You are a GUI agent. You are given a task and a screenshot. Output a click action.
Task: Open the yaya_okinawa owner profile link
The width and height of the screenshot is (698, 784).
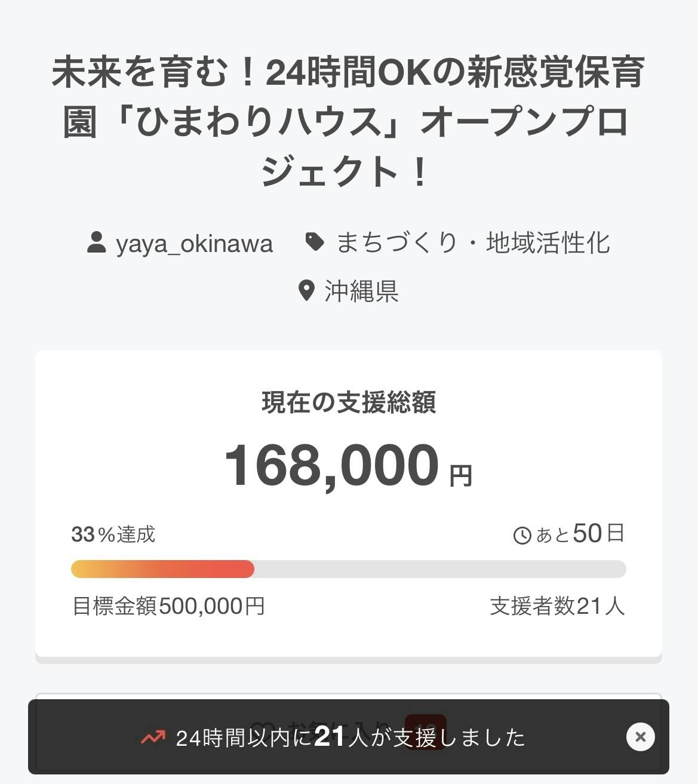pyautogui.click(x=194, y=244)
